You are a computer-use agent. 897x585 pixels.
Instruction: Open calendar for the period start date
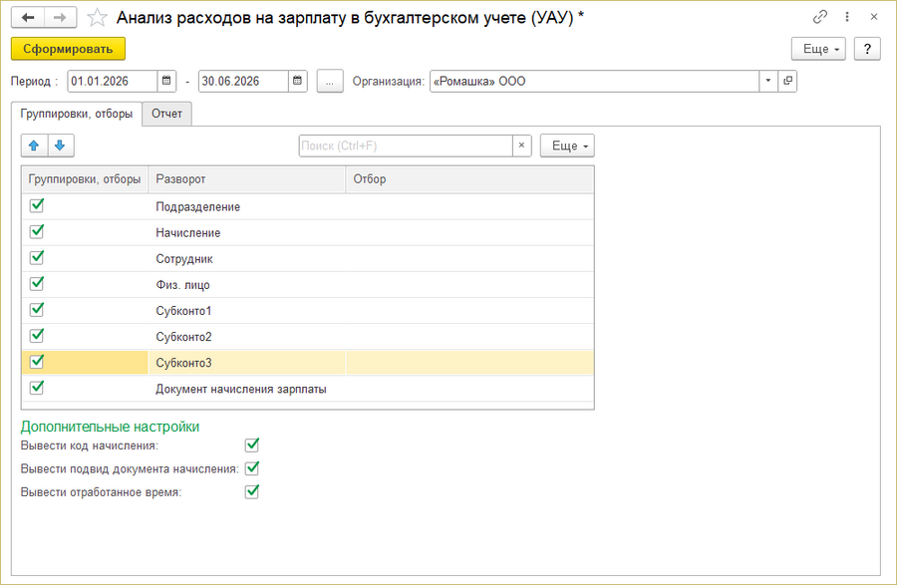(x=166, y=81)
